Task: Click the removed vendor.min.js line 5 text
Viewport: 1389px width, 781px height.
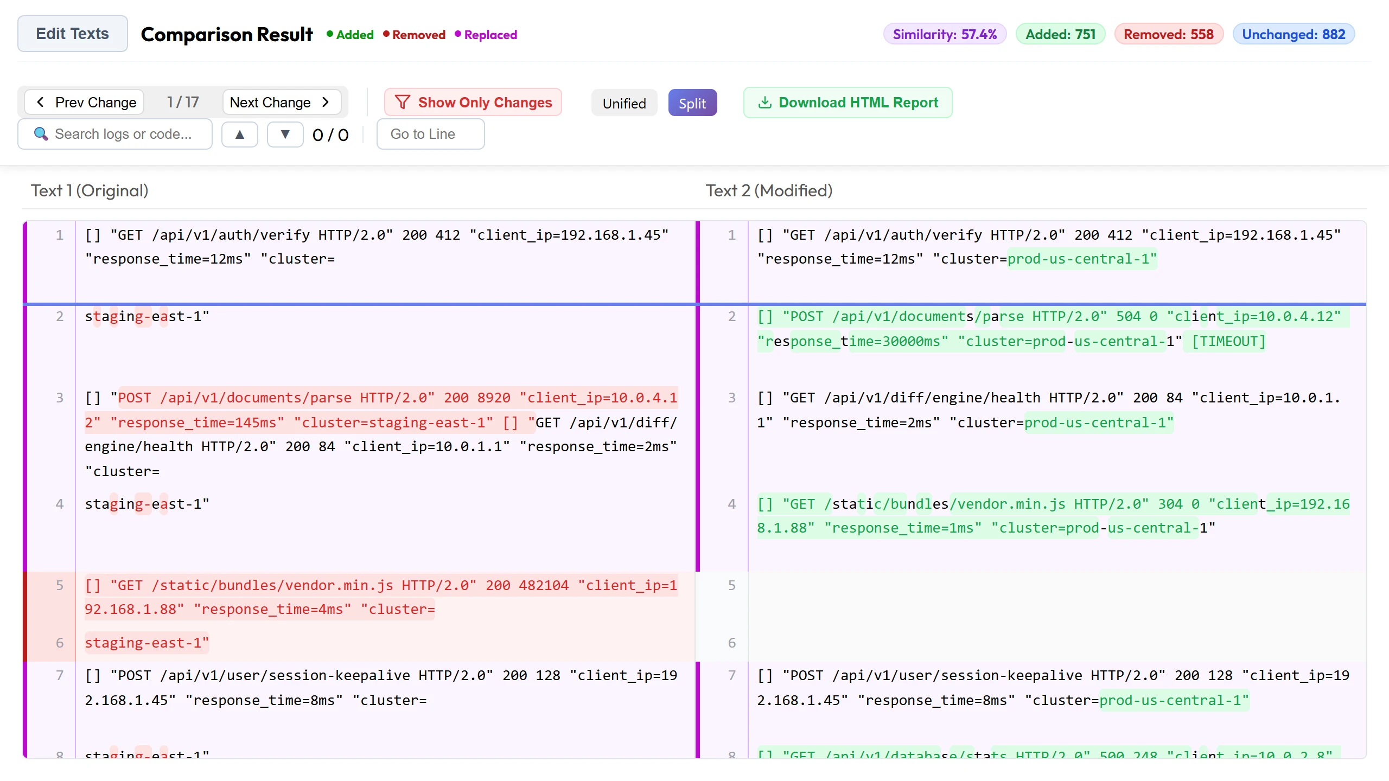Action: pos(381,597)
